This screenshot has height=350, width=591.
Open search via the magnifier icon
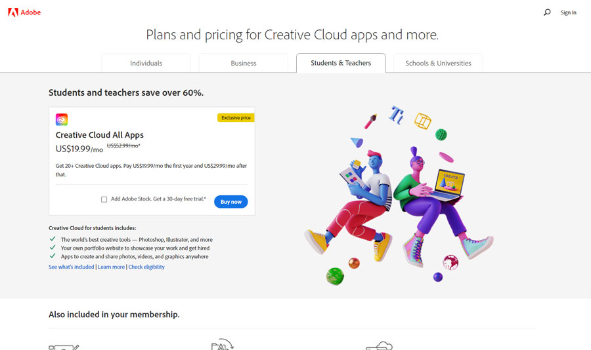tap(547, 12)
